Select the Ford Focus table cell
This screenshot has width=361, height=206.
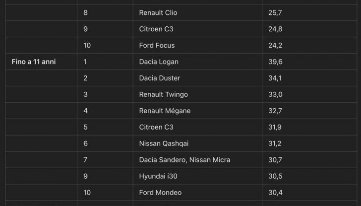coord(157,45)
